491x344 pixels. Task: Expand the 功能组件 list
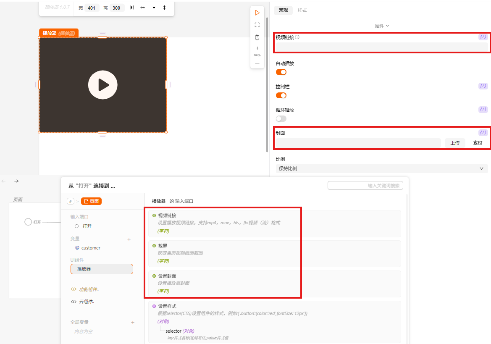click(88, 289)
